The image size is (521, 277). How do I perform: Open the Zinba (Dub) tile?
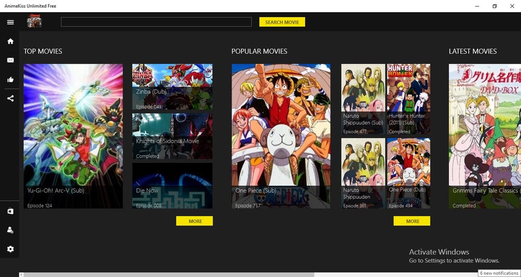(172, 87)
